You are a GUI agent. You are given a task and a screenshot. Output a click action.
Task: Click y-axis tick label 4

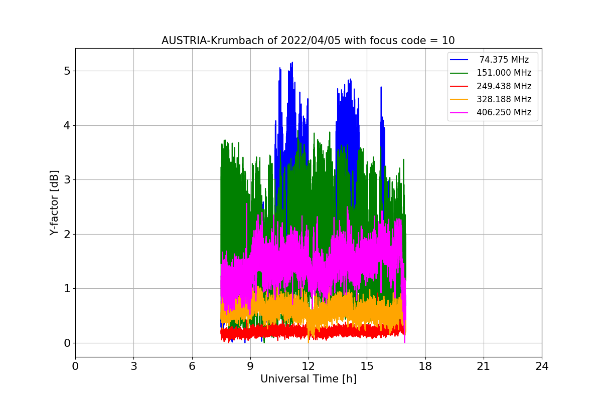click(x=67, y=126)
